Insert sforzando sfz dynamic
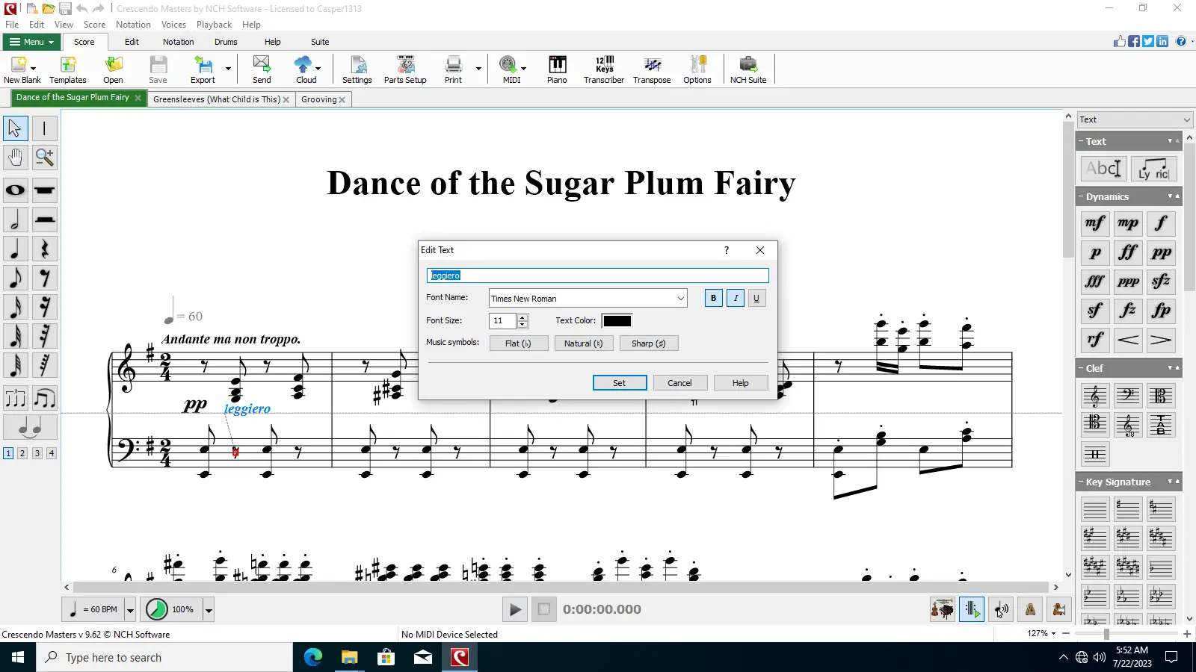This screenshot has height=672, width=1196. click(1161, 281)
